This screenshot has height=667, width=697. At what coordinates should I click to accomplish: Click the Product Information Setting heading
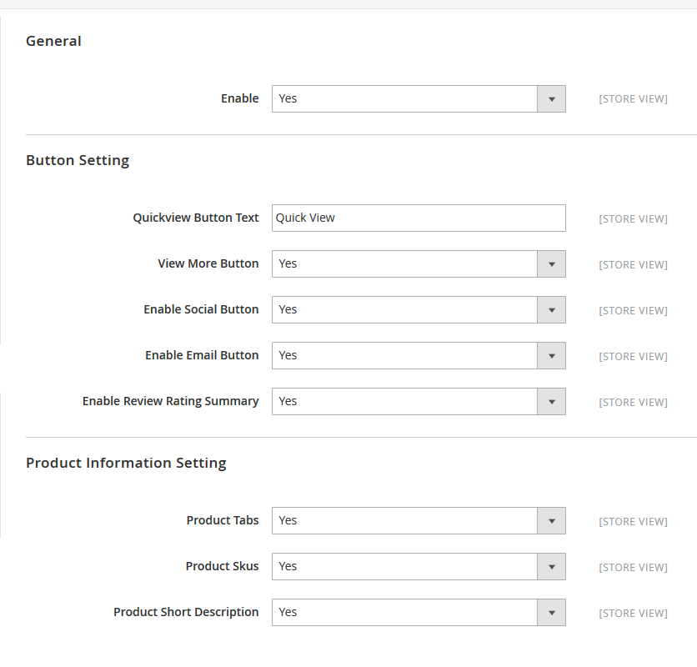[126, 463]
